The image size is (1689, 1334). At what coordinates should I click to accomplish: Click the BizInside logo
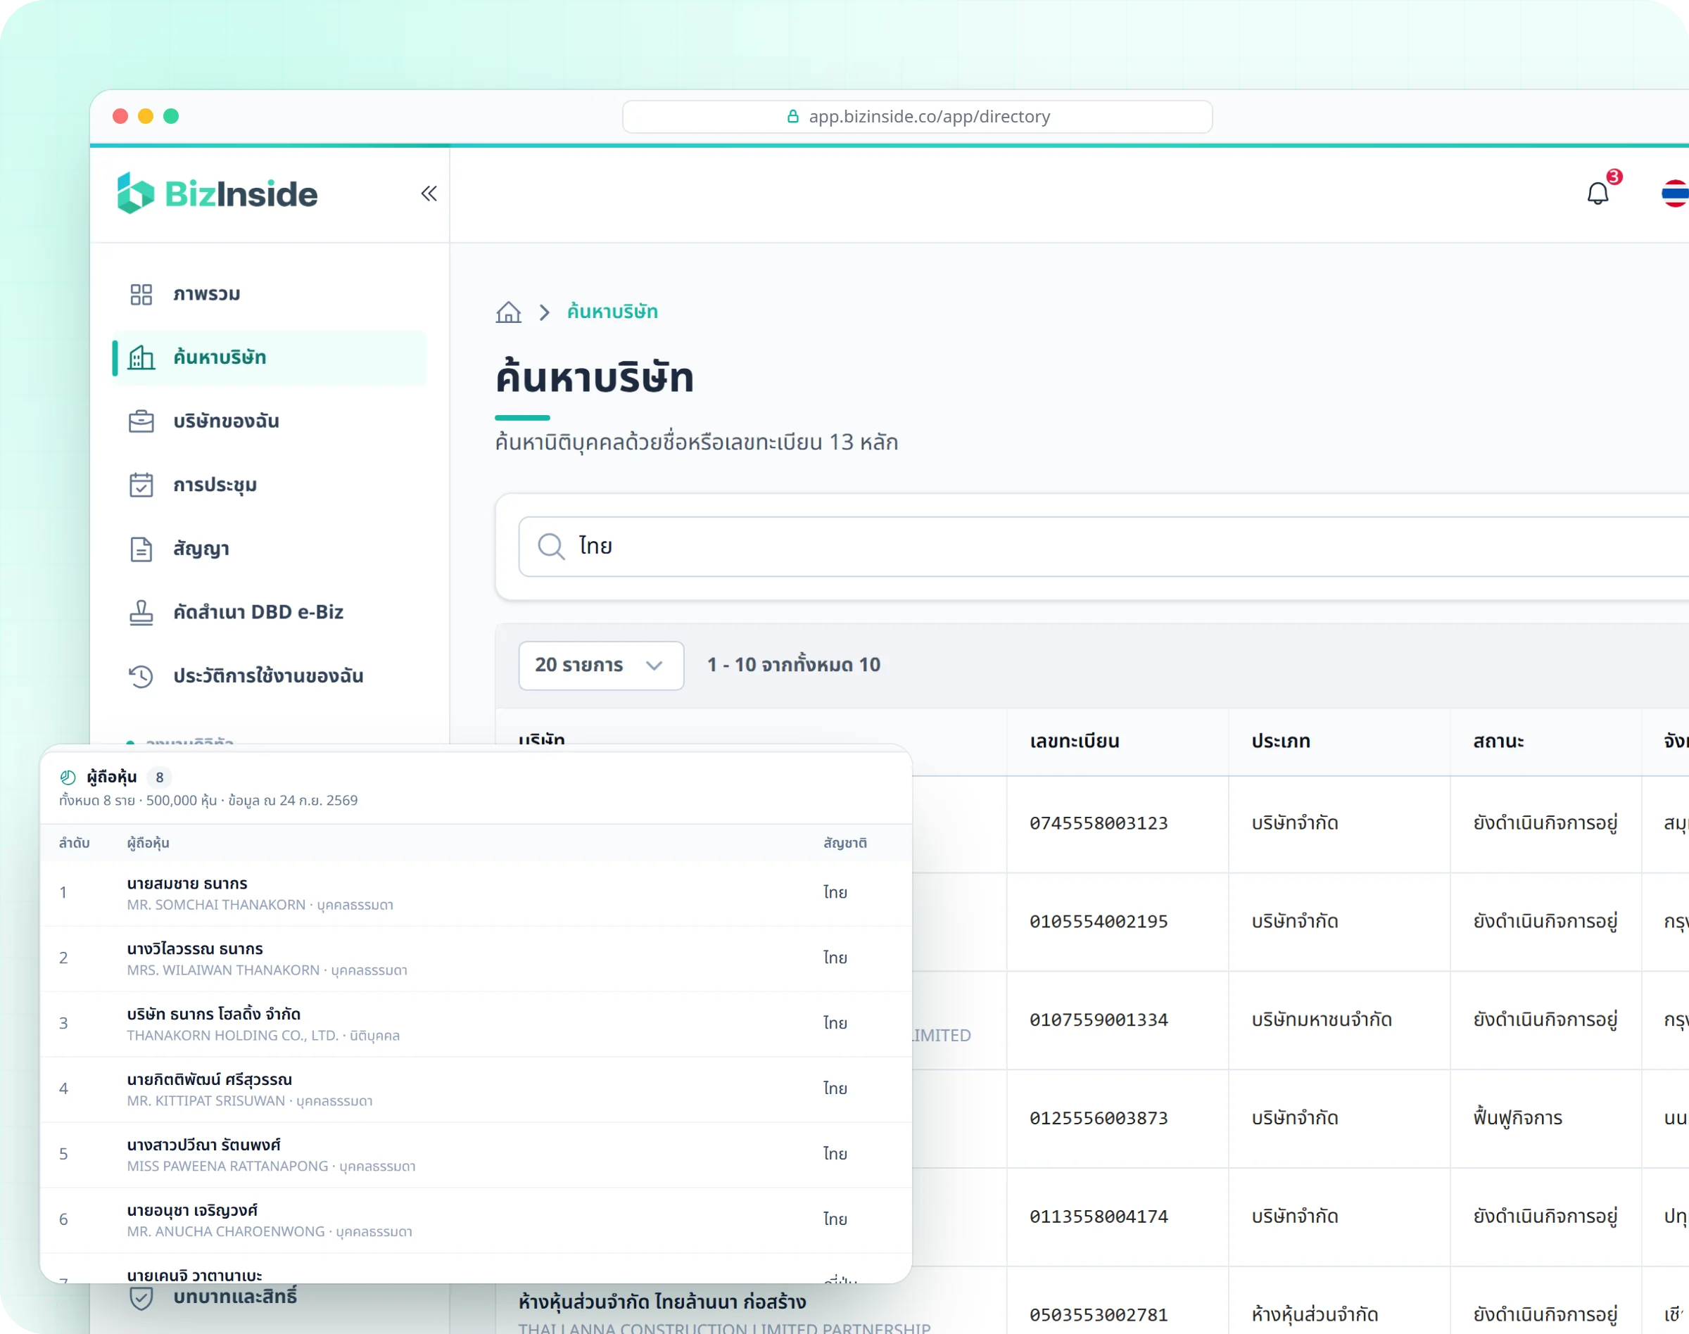click(x=217, y=193)
